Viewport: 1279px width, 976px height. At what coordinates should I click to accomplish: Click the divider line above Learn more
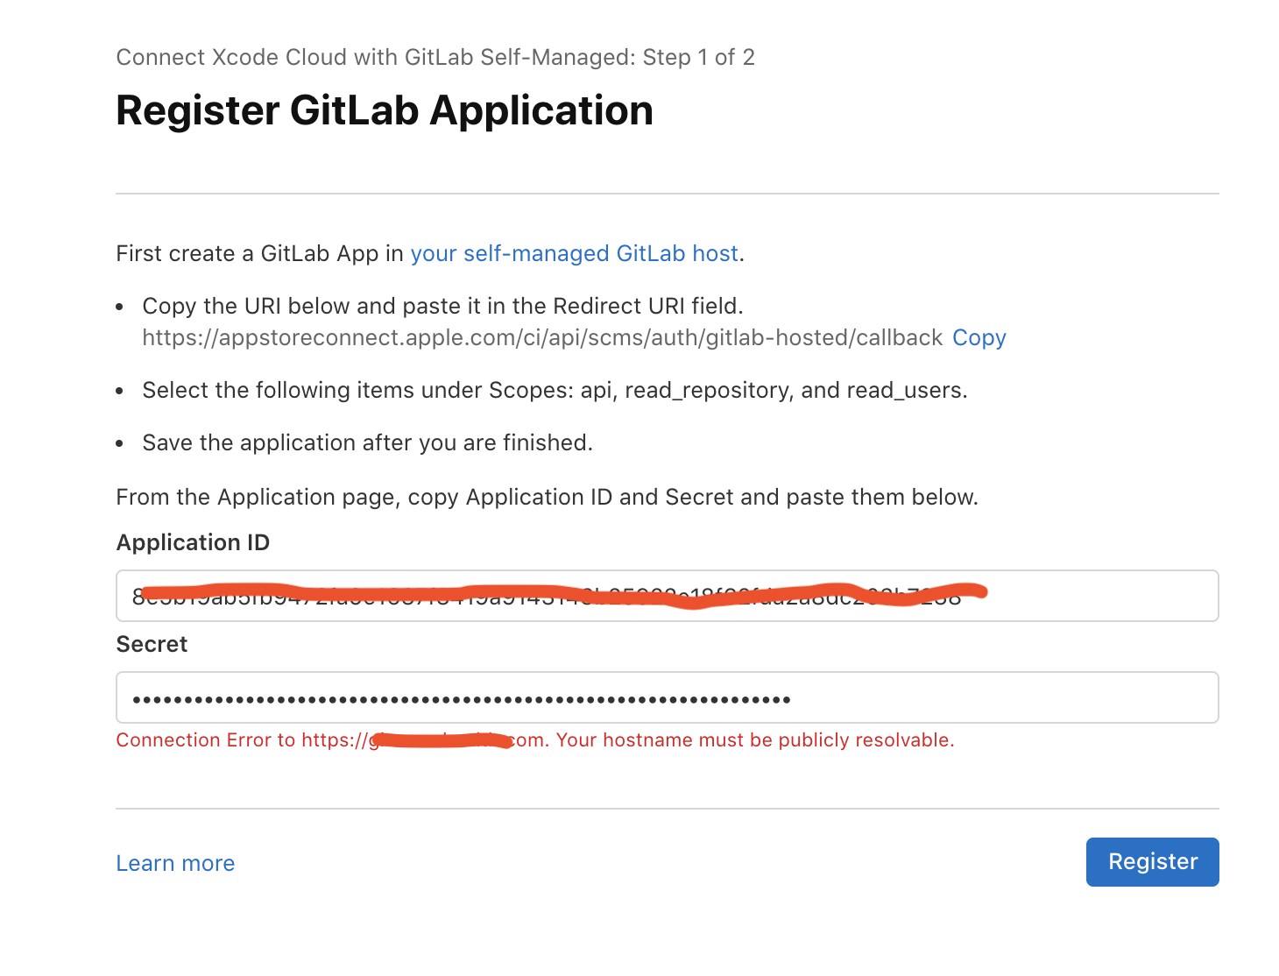[x=667, y=809]
